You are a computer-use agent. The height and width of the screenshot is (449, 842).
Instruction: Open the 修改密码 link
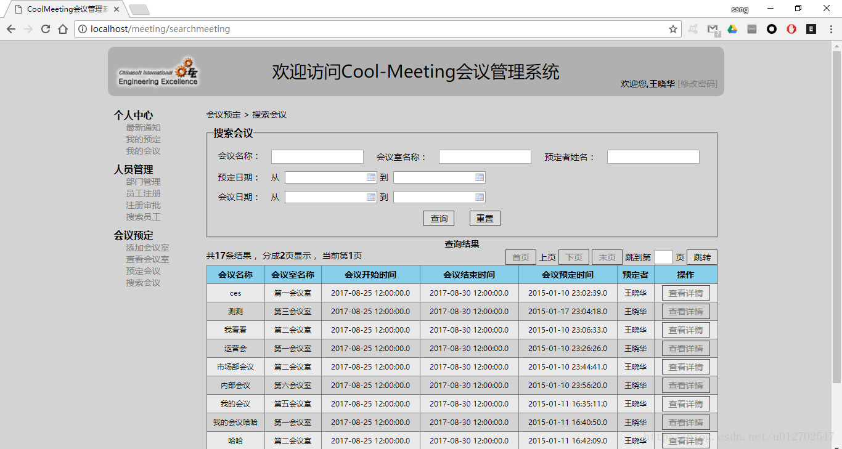(x=697, y=84)
